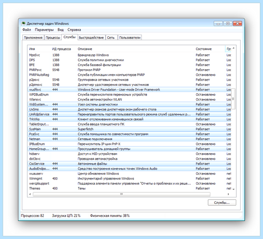Viewport: 263px width, 239px height.
Task: Select the wercplsupport service row
Action: coord(129,183)
